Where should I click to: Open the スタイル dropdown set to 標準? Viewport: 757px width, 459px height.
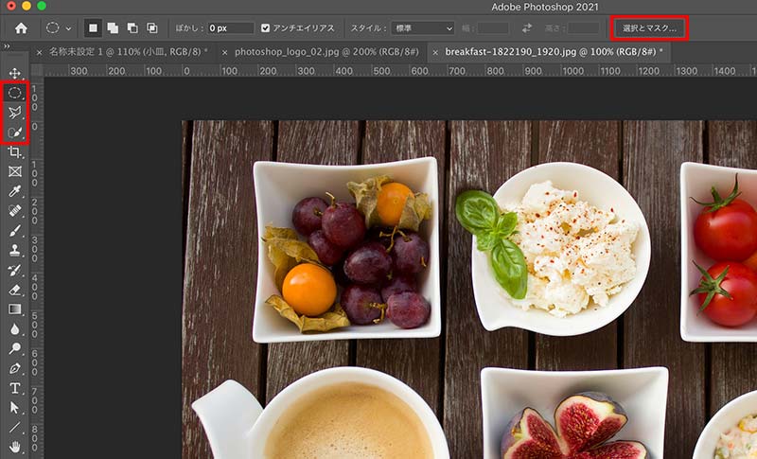coord(423,28)
